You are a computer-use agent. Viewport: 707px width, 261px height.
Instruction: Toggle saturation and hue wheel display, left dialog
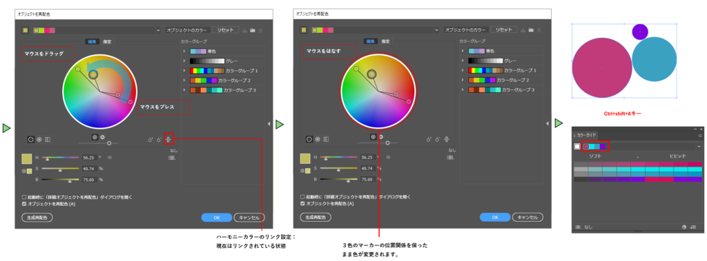[95, 137]
